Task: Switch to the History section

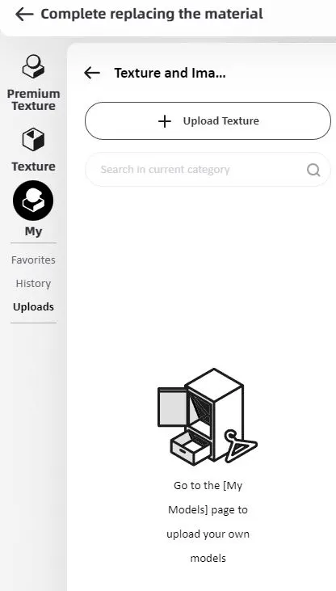Action: pos(33,284)
